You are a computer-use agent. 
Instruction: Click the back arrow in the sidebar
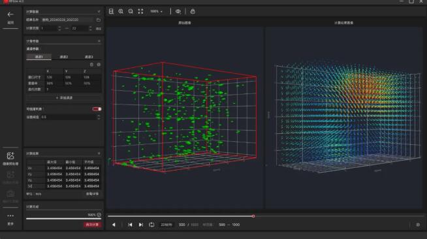[x=10, y=14]
